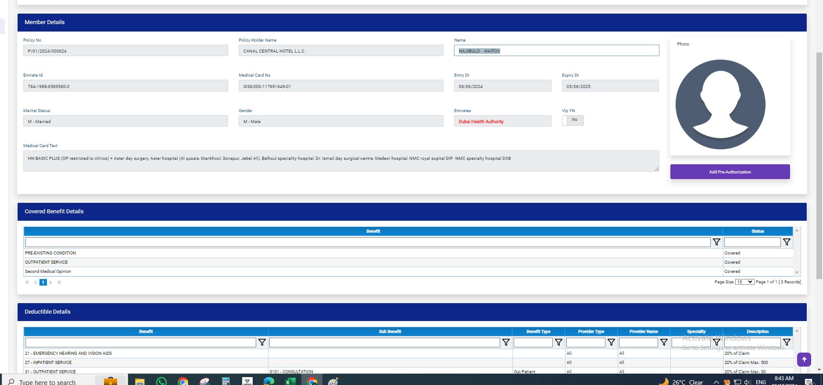Open Calculator from the taskbar
Screen dimensions: 823x385
[x=226, y=381]
